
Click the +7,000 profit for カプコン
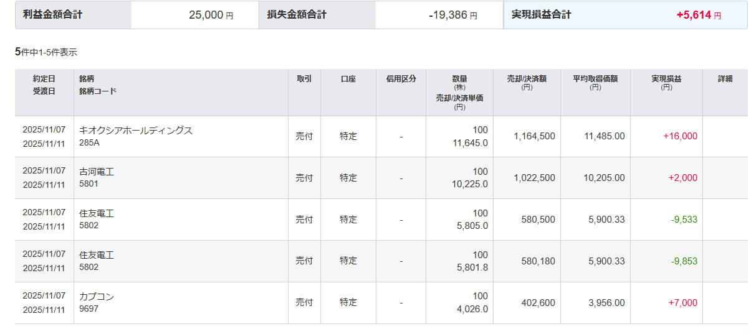682,303
